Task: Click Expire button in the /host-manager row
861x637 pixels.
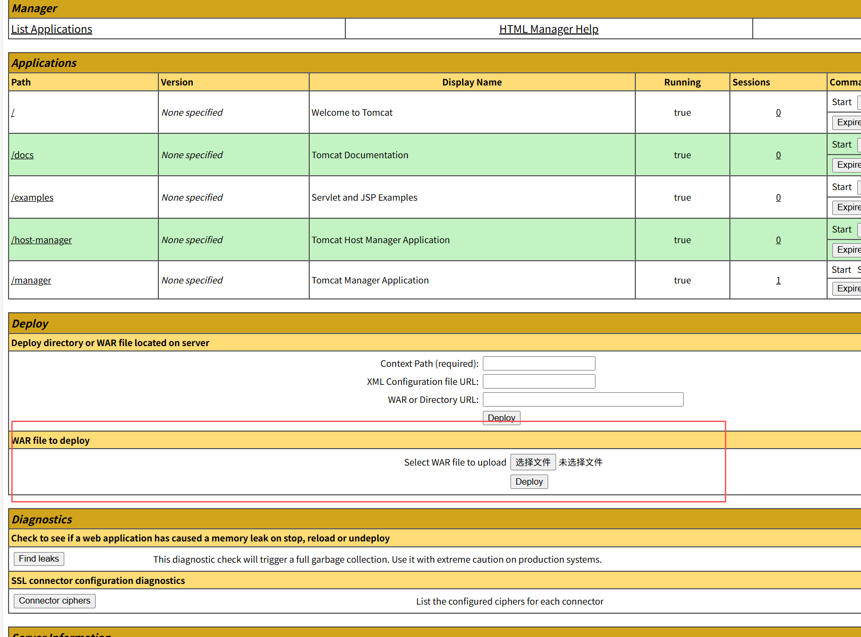Action: pyautogui.click(x=847, y=250)
